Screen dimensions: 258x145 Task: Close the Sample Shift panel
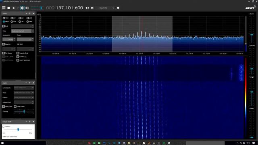(x=33, y=122)
